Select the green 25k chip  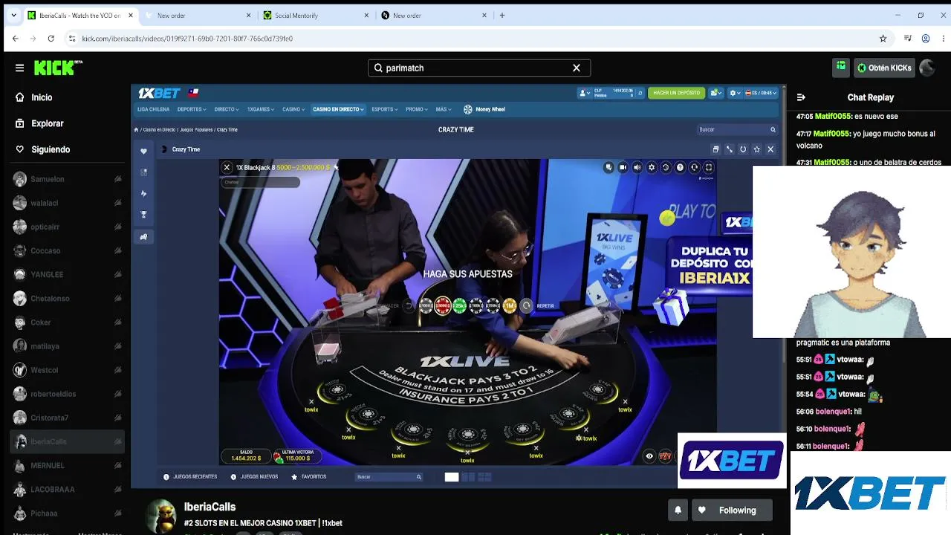459,305
